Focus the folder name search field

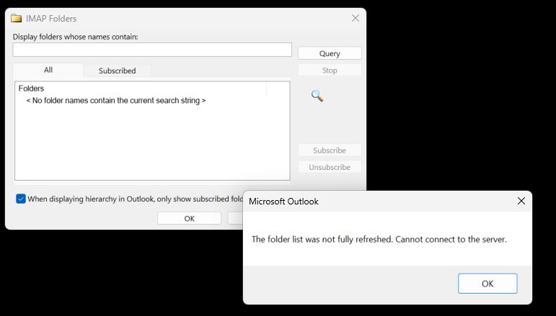click(152, 50)
